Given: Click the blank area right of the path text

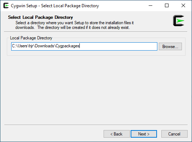Looking at the screenshot, I should pos(118,47).
